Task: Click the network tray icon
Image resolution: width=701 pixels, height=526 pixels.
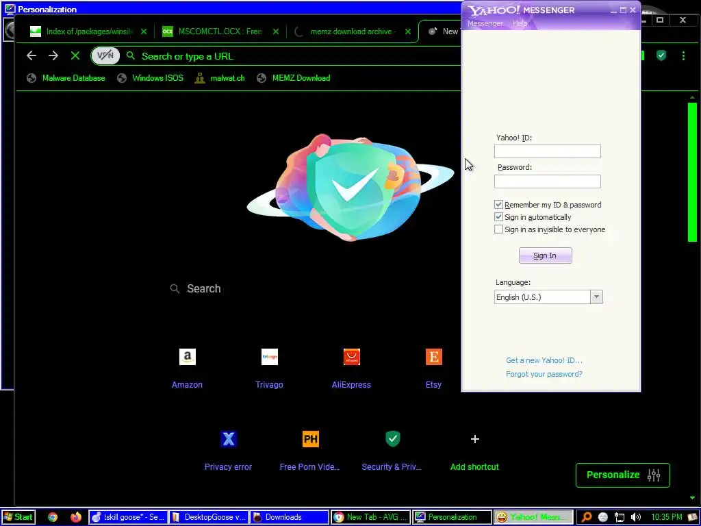Action: (619, 517)
